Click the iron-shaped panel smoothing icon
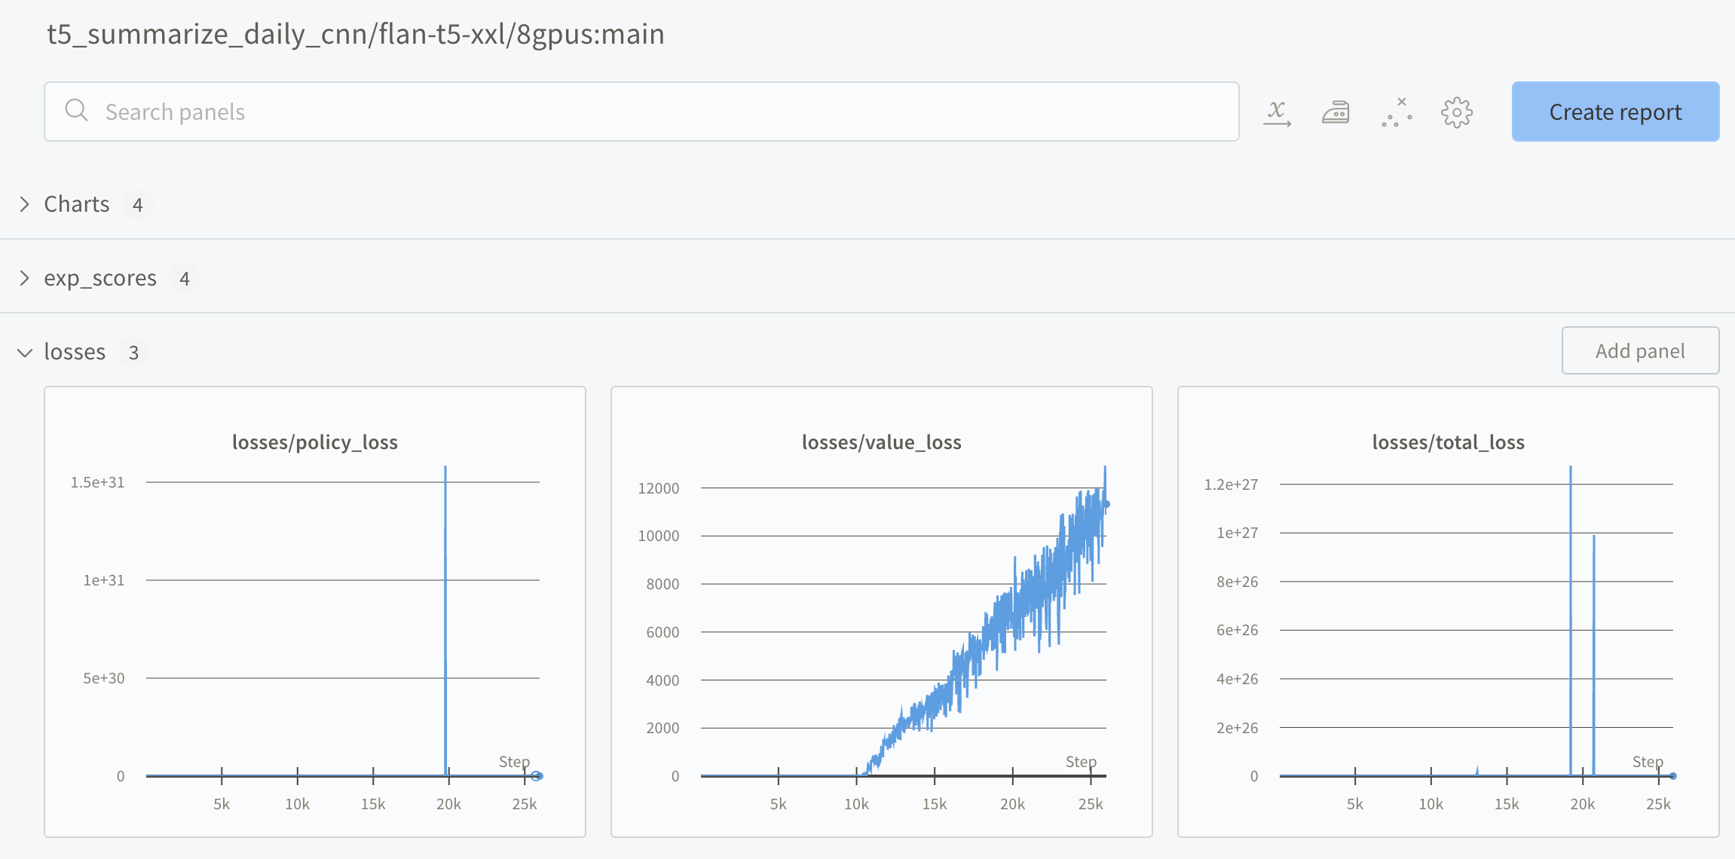Screen dimensions: 1735x859 pyautogui.click(x=1336, y=112)
